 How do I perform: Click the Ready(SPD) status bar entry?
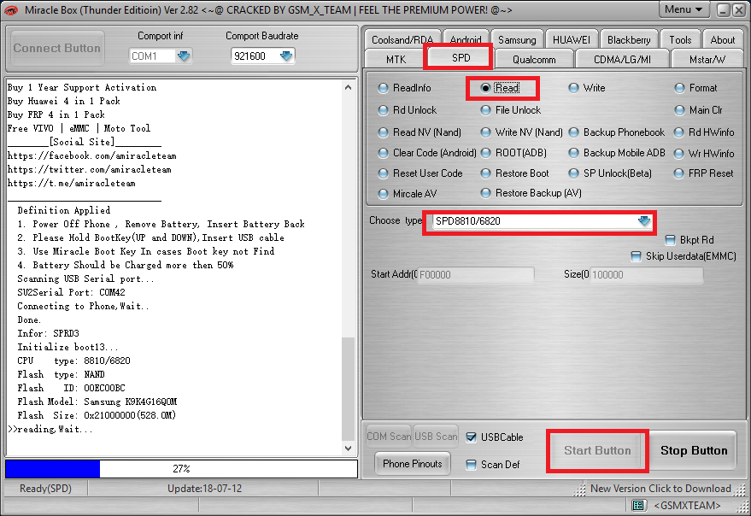45,489
